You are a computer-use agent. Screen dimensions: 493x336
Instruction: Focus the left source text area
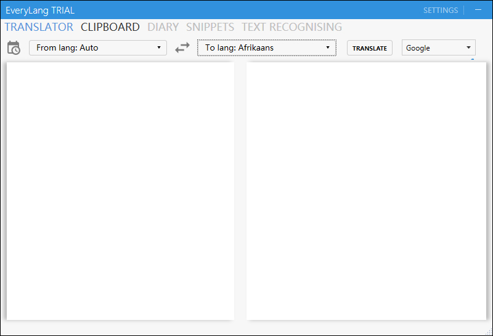point(120,191)
